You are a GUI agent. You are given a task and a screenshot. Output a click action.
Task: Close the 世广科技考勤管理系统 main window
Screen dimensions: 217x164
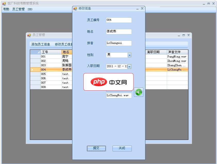[x=214, y=4]
